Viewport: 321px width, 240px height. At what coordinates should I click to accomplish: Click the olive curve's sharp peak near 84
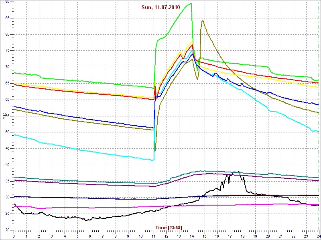(x=203, y=21)
